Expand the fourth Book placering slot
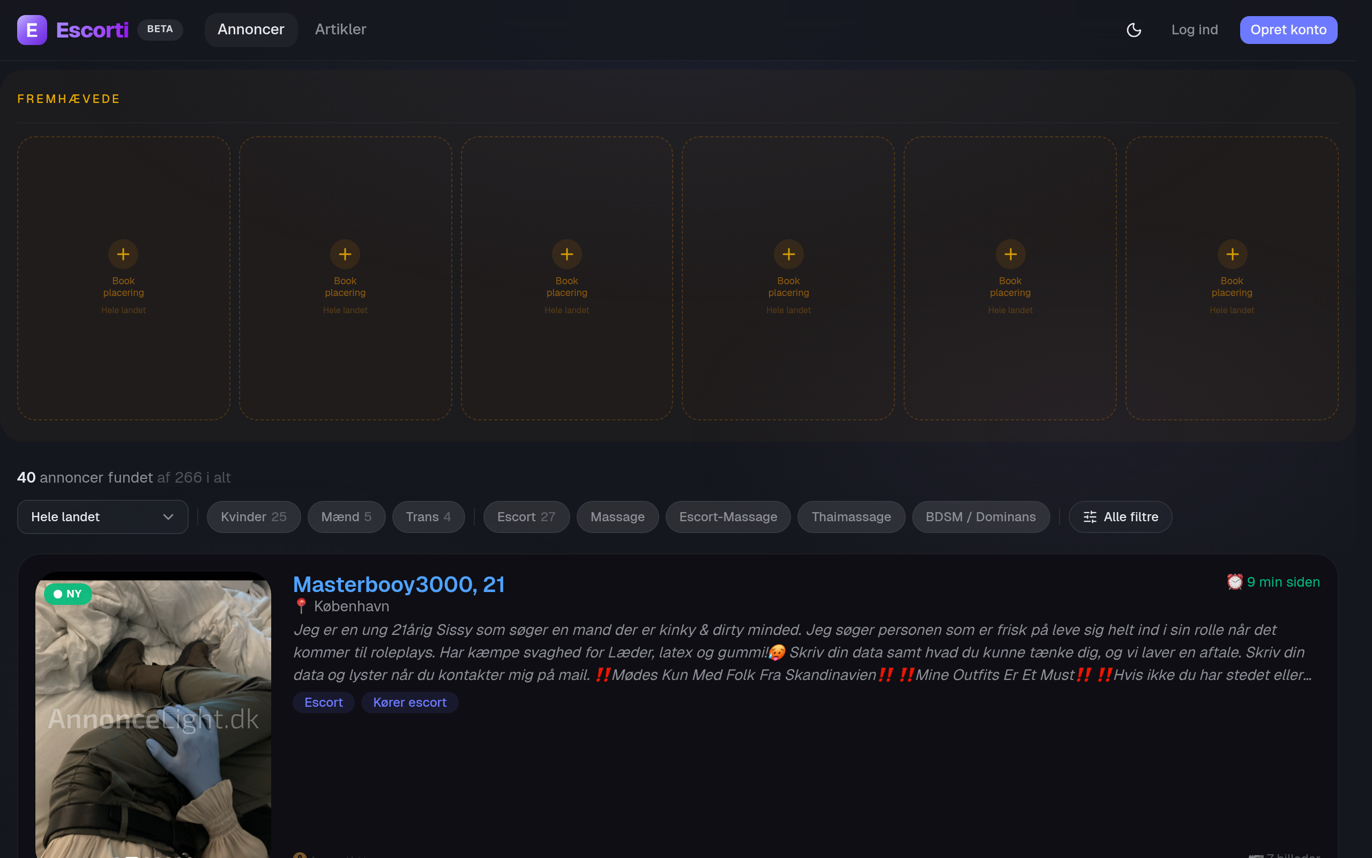The image size is (1372, 858). [x=788, y=278]
